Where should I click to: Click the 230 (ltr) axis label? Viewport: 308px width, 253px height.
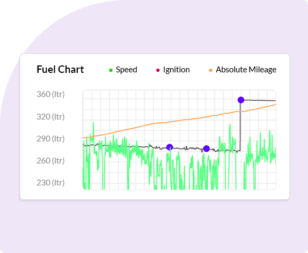click(50, 183)
